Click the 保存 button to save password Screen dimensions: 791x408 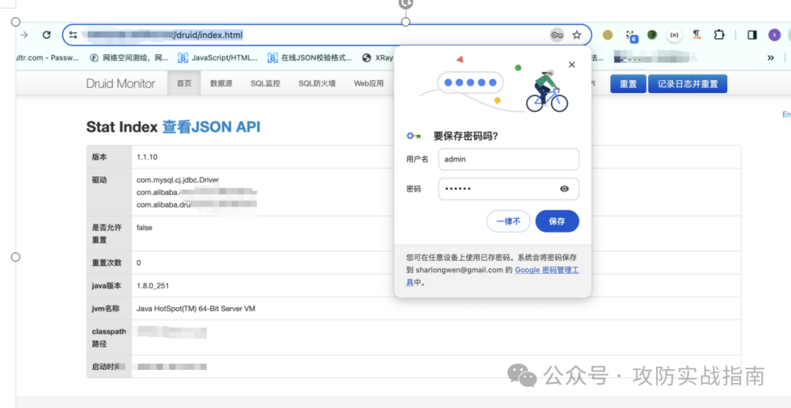click(x=557, y=221)
